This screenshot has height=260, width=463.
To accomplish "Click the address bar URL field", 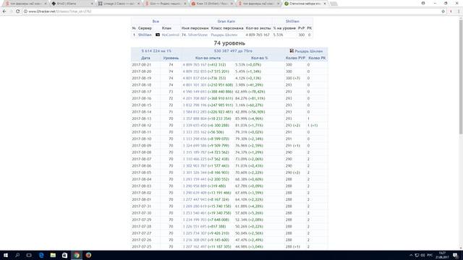I will click(x=230, y=12).
